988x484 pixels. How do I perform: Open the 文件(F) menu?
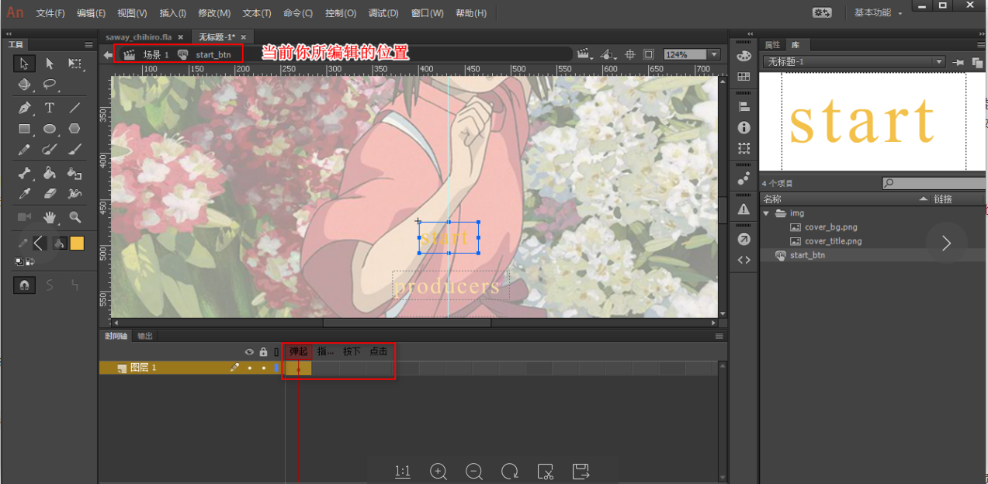coord(50,13)
